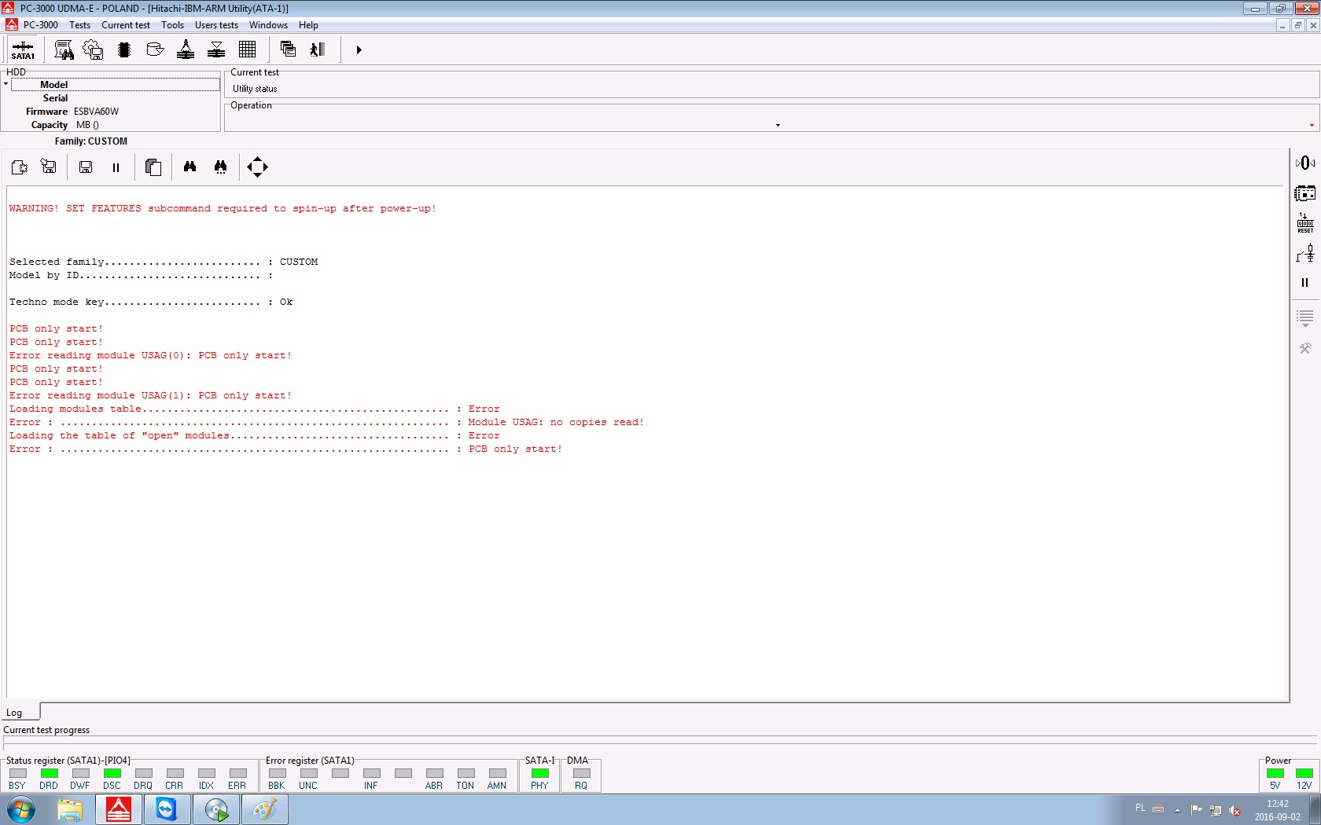The image size is (1321, 825).
Task: Save the log with floppy icon
Action: click(x=86, y=167)
